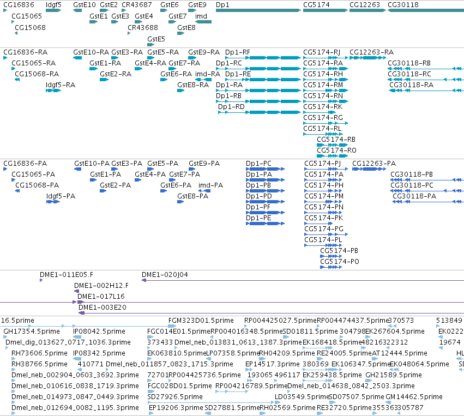Click transcript CG30118-RB label

(x=409, y=63)
